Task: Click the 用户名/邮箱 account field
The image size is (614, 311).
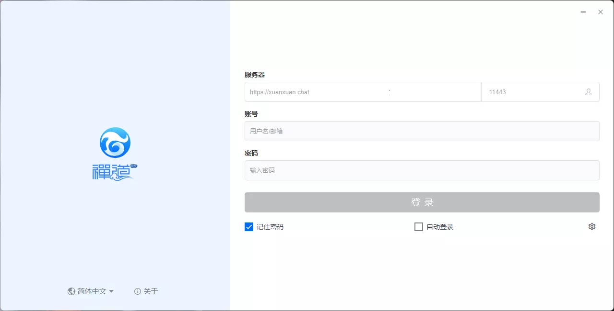Action: pos(422,131)
